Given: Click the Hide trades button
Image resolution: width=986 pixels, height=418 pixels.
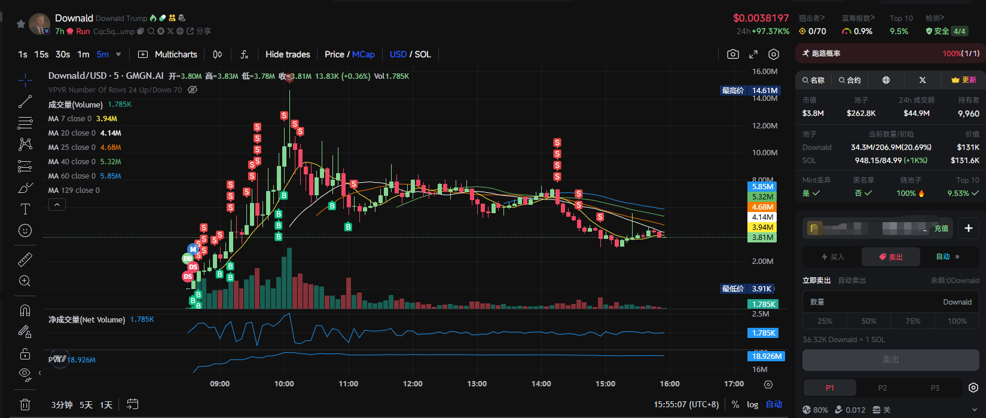Looking at the screenshot, I should point(288,54).
